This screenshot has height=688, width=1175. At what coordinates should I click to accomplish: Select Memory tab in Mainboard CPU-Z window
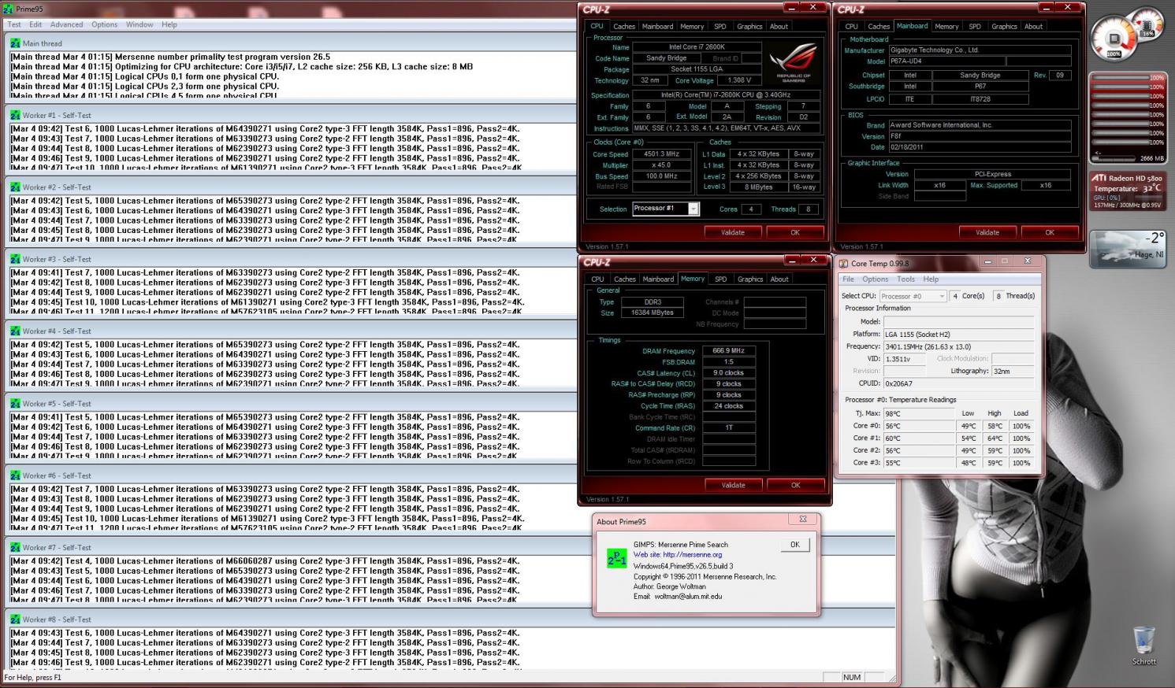(x=946, y=26)
